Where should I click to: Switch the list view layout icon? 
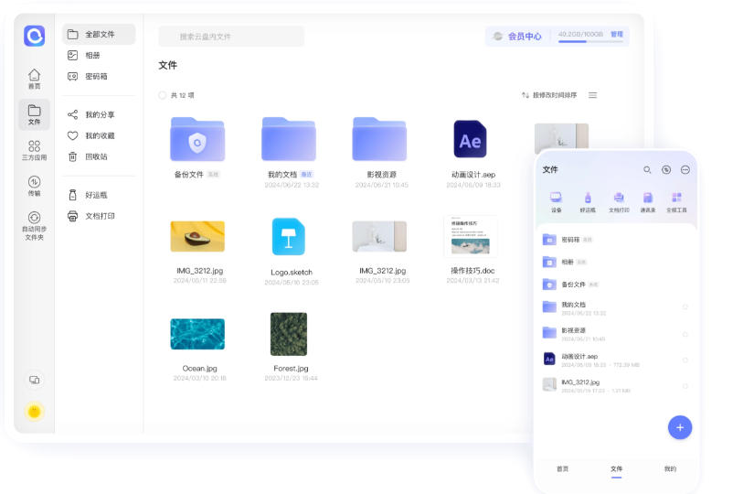592,95
